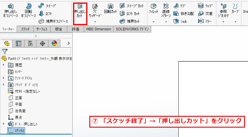Expand ボス-押し出し1 feature
The height and width of the screenshot is (137, 248).
click(4, 124)
